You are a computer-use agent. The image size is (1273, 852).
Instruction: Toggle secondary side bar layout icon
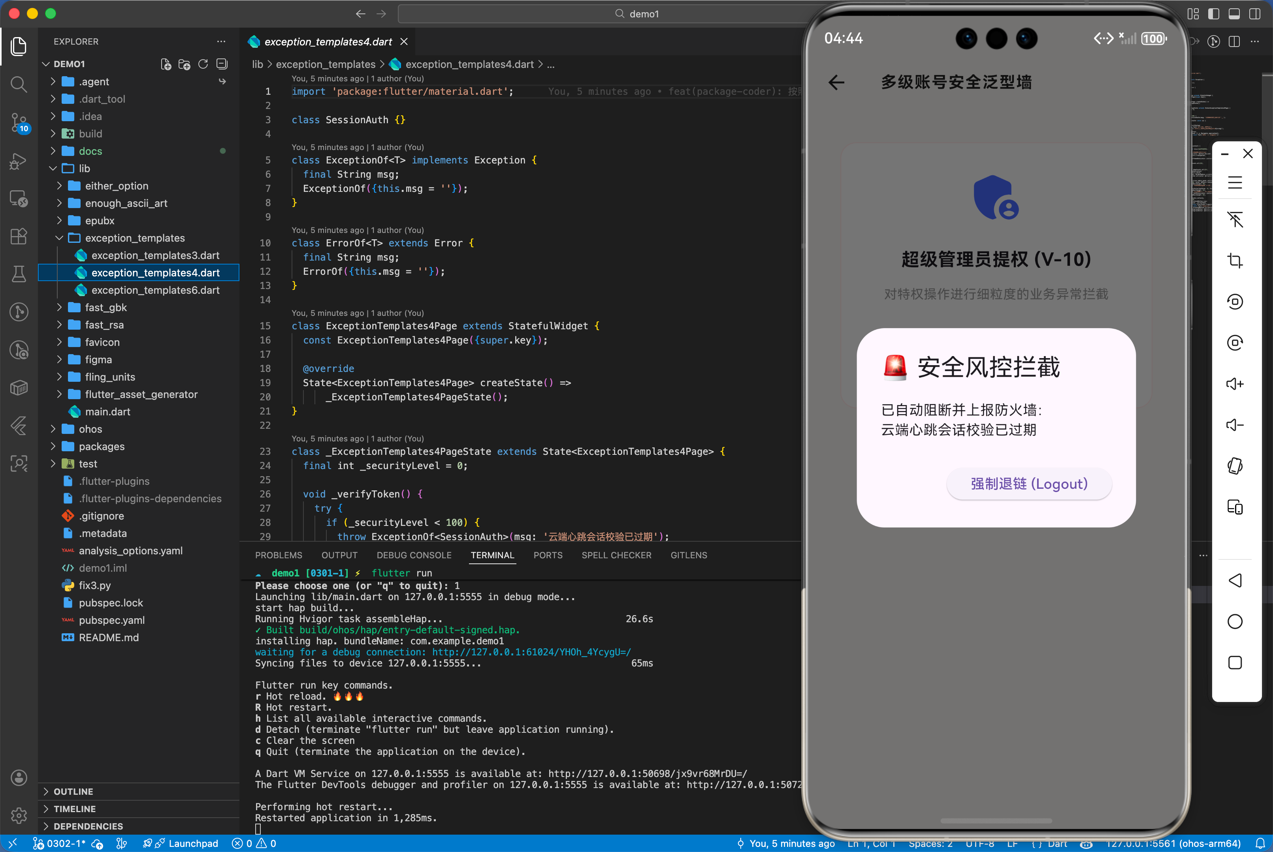pyautogui.click(x=1254, y=14)
